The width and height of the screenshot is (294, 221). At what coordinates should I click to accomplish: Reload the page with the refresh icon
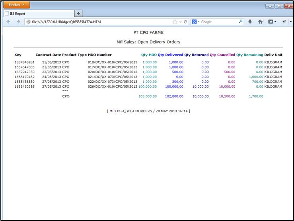(185, 22)
